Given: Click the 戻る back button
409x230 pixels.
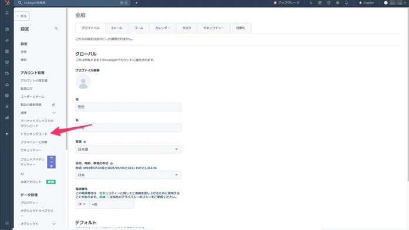Looking at the screenshot, I should [x=22, y=16].
